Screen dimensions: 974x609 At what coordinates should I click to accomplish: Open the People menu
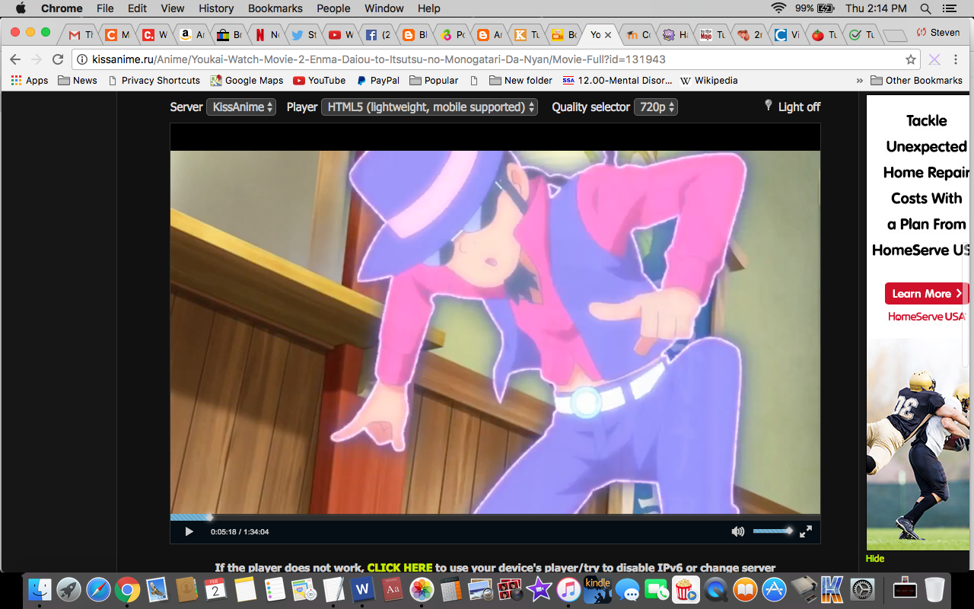[333, 8]
